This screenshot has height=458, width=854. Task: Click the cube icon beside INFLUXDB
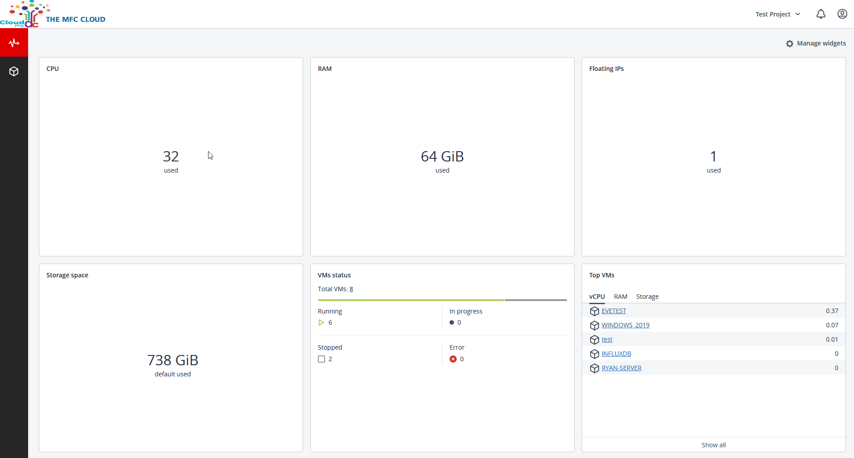pyautogui.click(x=594, y=354)
